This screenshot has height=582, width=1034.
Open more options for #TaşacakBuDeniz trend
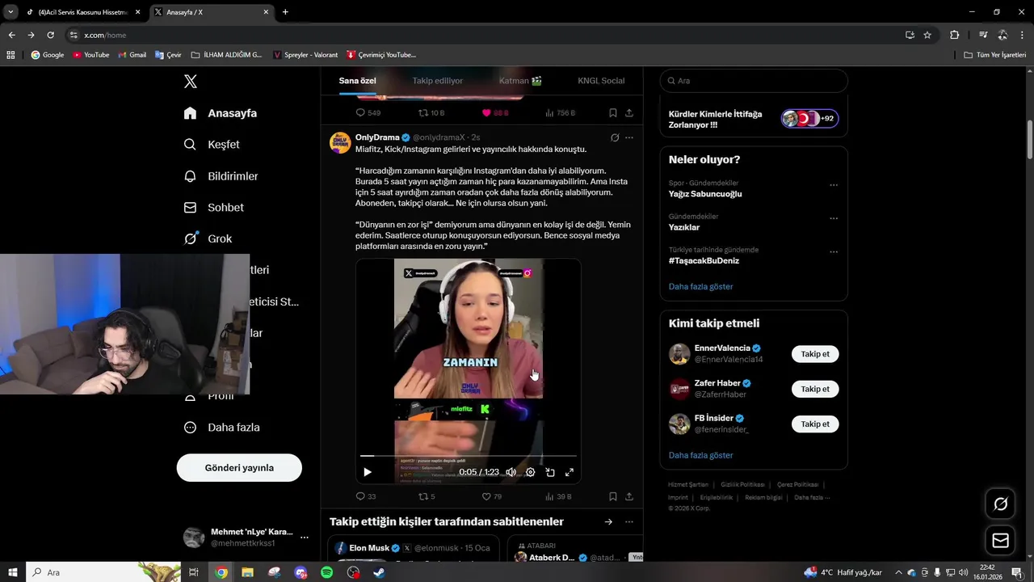click(x=834, y=251)
